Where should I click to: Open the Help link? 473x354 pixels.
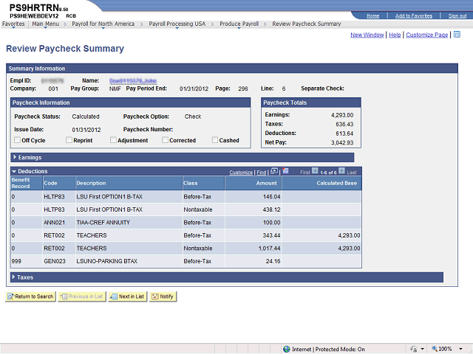pyautogui.click(x=395, y=35)
